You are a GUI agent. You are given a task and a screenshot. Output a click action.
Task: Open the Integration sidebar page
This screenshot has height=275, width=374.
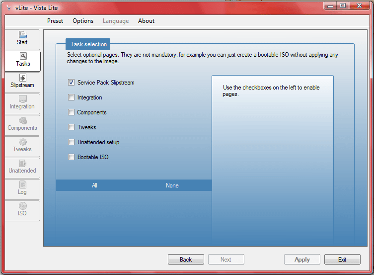click(x=22, y=103)
